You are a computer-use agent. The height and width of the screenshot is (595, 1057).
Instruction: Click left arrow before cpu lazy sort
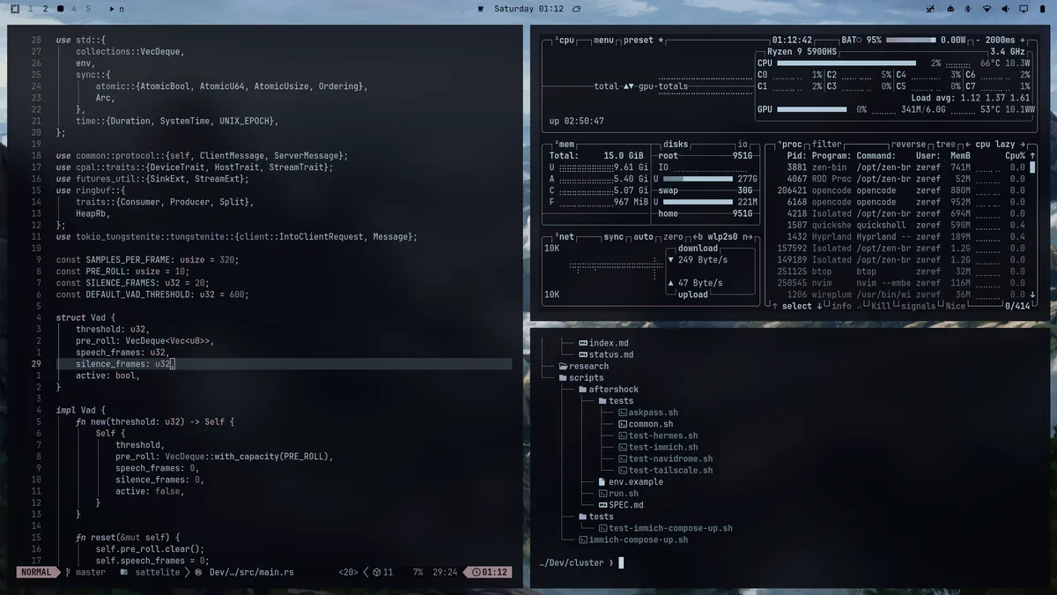(x=966, y=145)
